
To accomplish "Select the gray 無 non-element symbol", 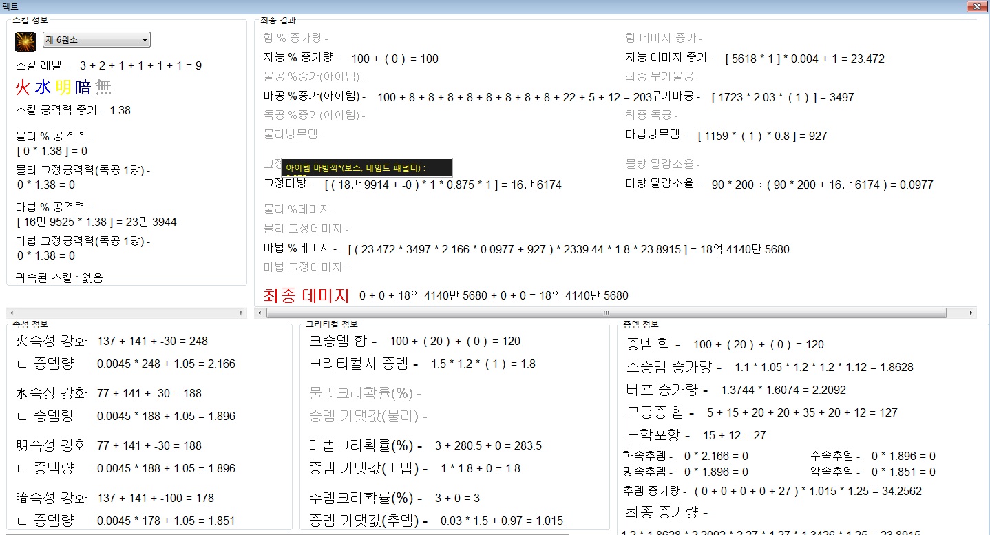I will [103, 87].
